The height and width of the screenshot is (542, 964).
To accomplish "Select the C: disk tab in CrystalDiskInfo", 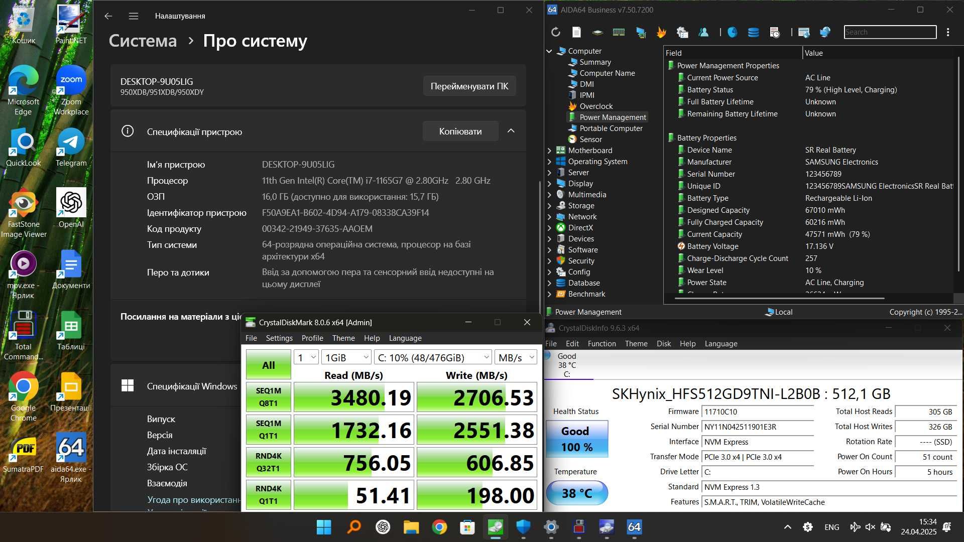I will pyautogui.click(x=568, y=365).
